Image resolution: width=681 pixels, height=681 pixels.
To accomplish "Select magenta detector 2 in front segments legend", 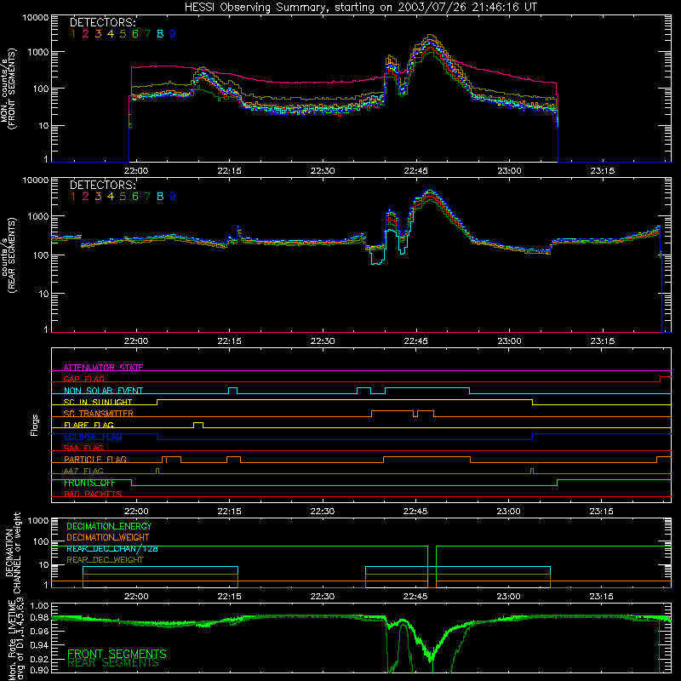I will click(x=86, y=34).
